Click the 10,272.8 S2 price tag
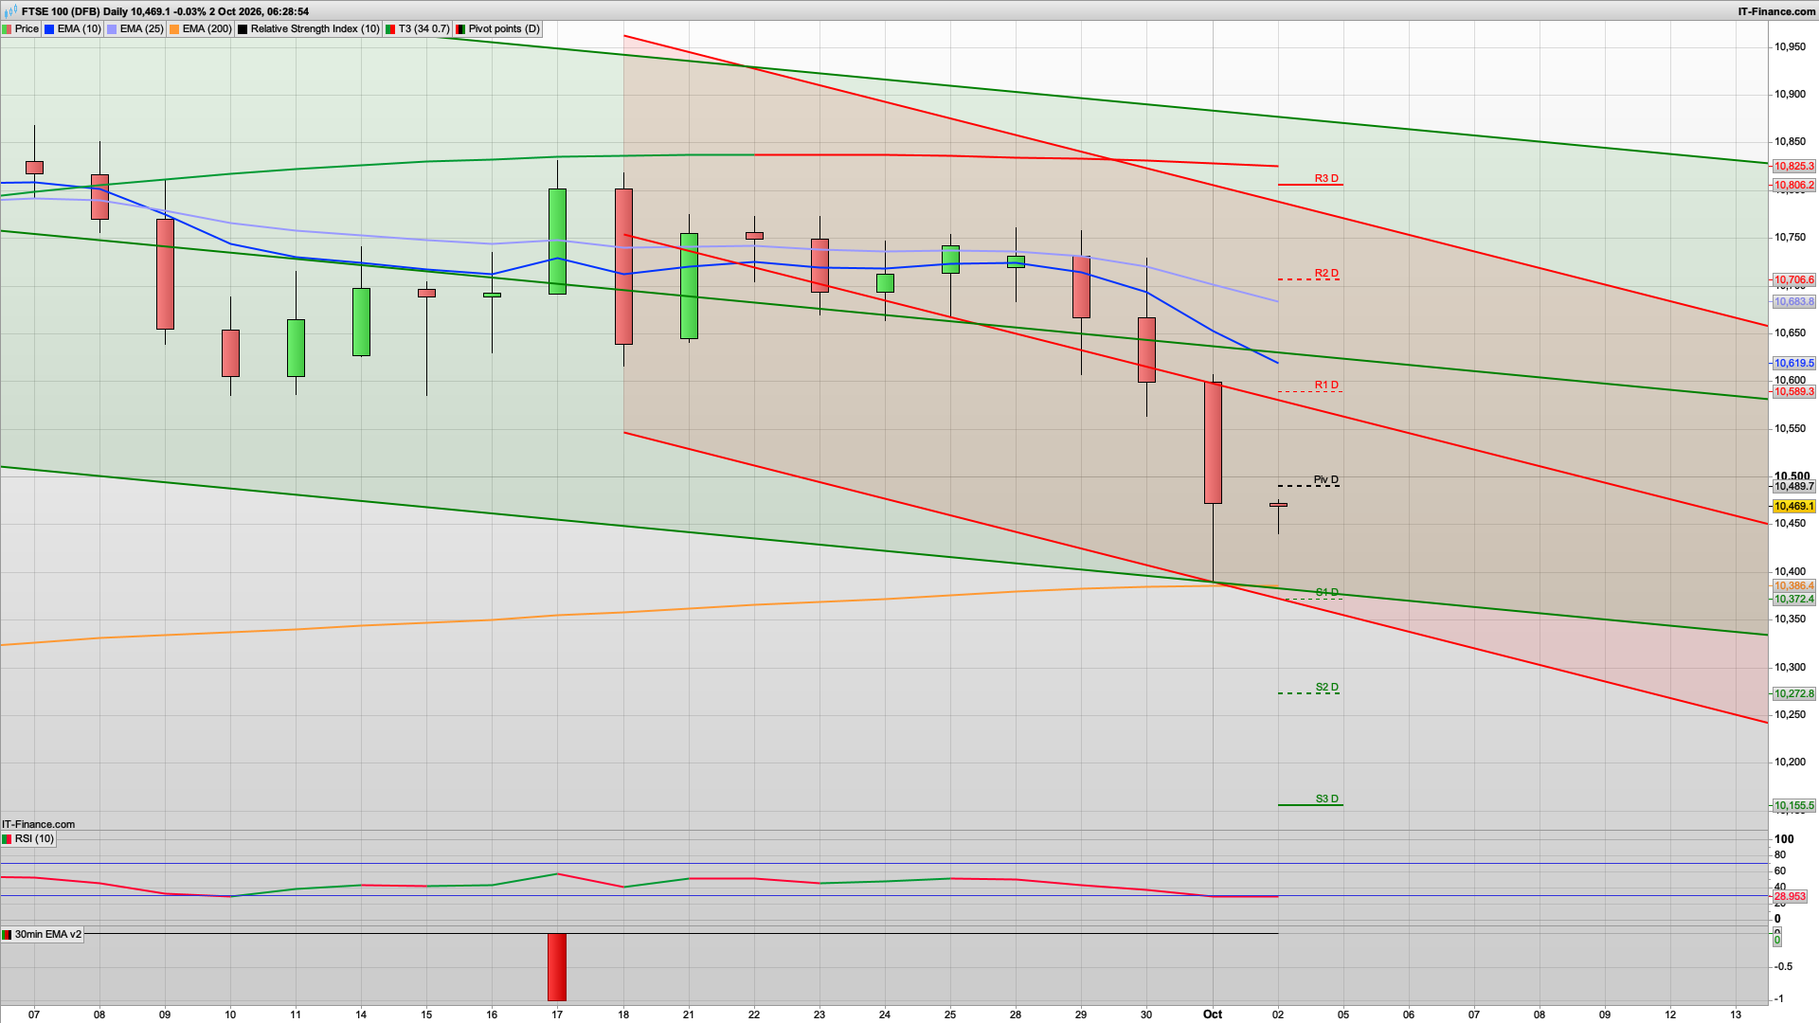Screen dimensions: 1819x1023 1794,693
